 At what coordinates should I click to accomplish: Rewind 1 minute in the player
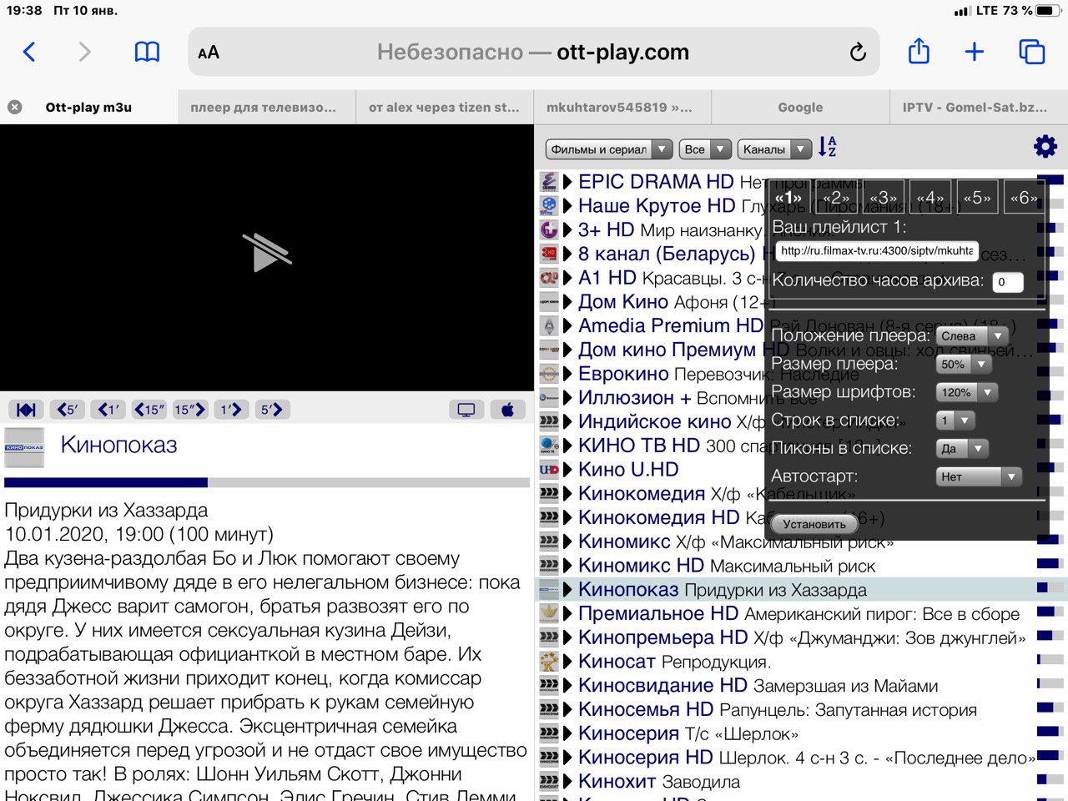[108, 410]
